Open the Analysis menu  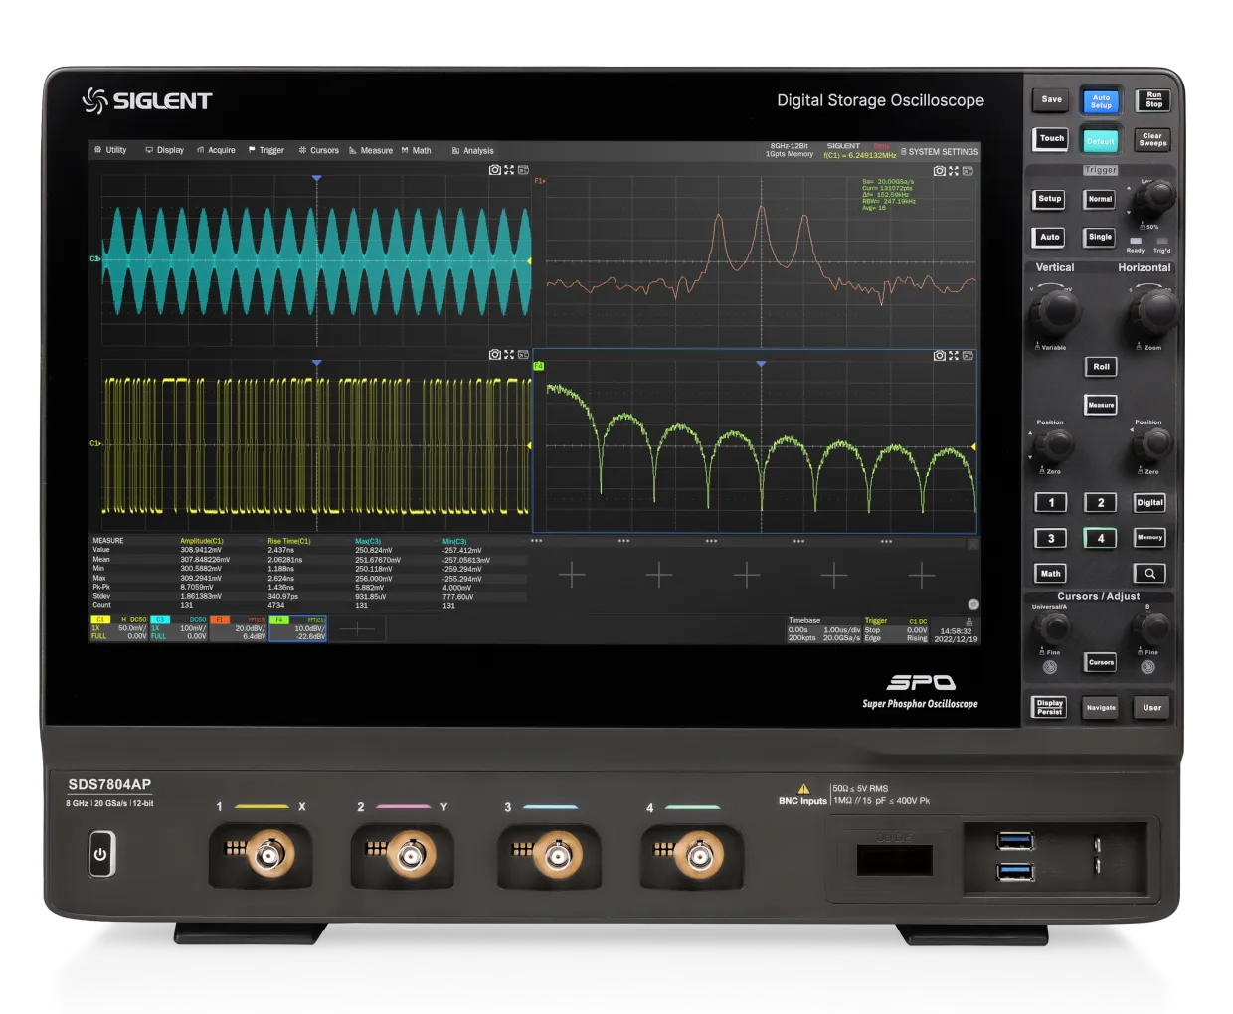pos(472,151)
